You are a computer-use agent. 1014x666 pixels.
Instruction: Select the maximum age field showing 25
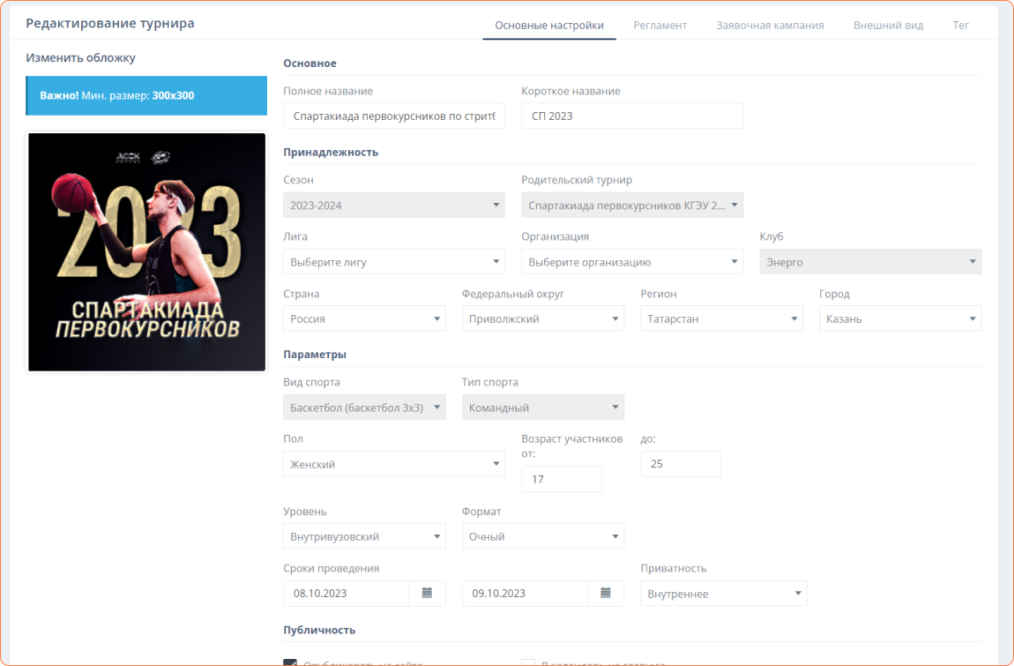tap(680, 464)
